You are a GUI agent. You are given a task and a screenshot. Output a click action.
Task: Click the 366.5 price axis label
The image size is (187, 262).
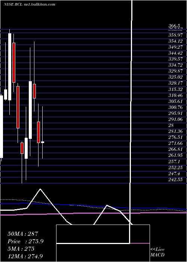click(x=174, y=26)
